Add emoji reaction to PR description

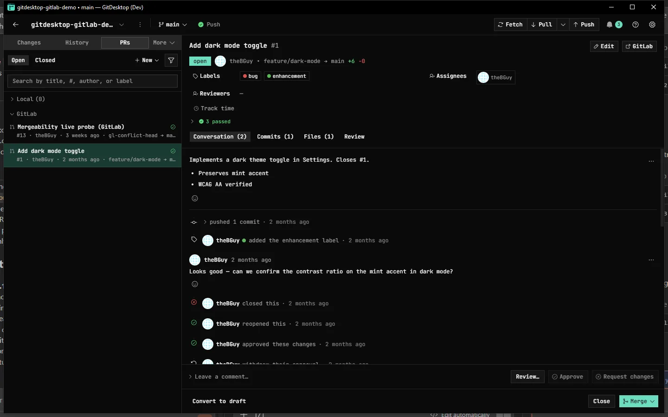[195, 198]
